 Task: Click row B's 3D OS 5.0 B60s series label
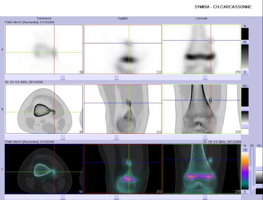[x=24, y=82]
